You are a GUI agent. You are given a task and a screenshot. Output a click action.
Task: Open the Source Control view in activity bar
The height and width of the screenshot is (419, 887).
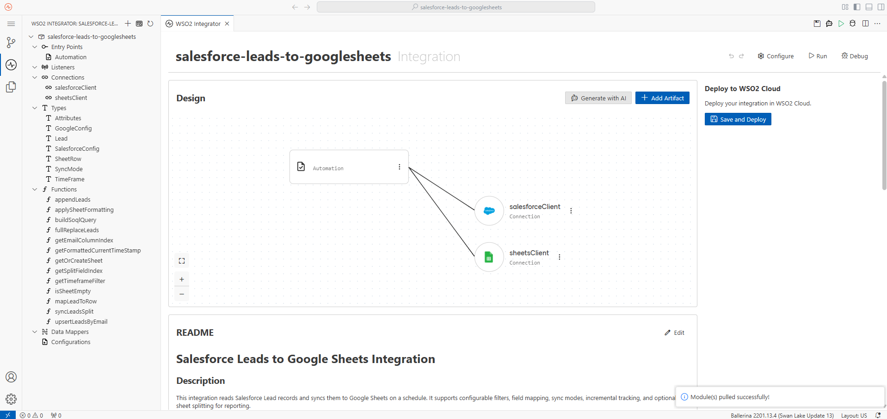coord(11,43)
